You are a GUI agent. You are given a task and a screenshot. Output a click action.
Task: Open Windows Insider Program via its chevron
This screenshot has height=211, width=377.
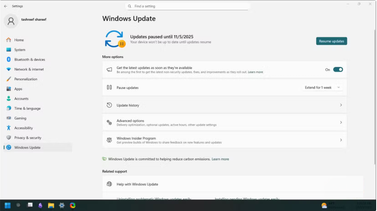click(341, 140)
